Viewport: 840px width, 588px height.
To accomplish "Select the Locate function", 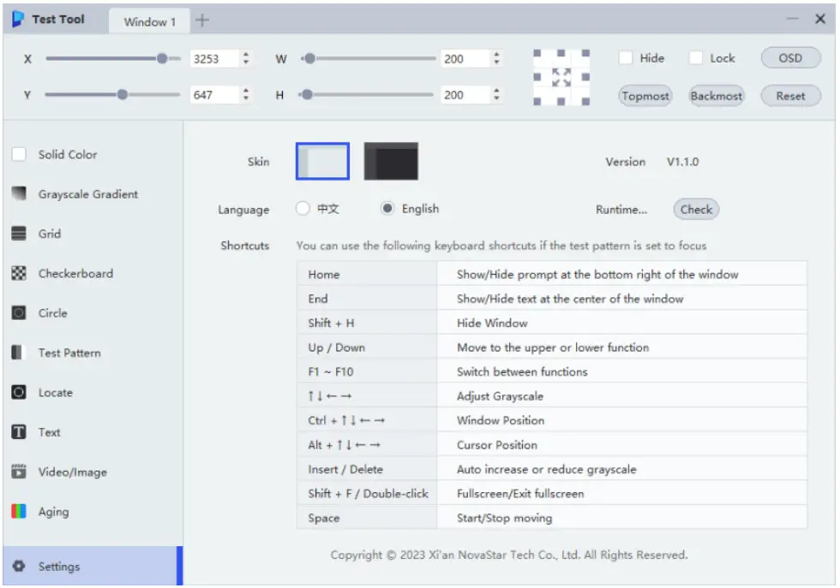I will point(56,392).
